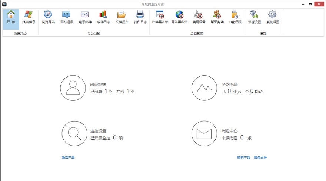This screenshot has width=326, height=181.
Task: Click the 在线 1个 text
Action: pyautogui.click(x=125, y=91)
